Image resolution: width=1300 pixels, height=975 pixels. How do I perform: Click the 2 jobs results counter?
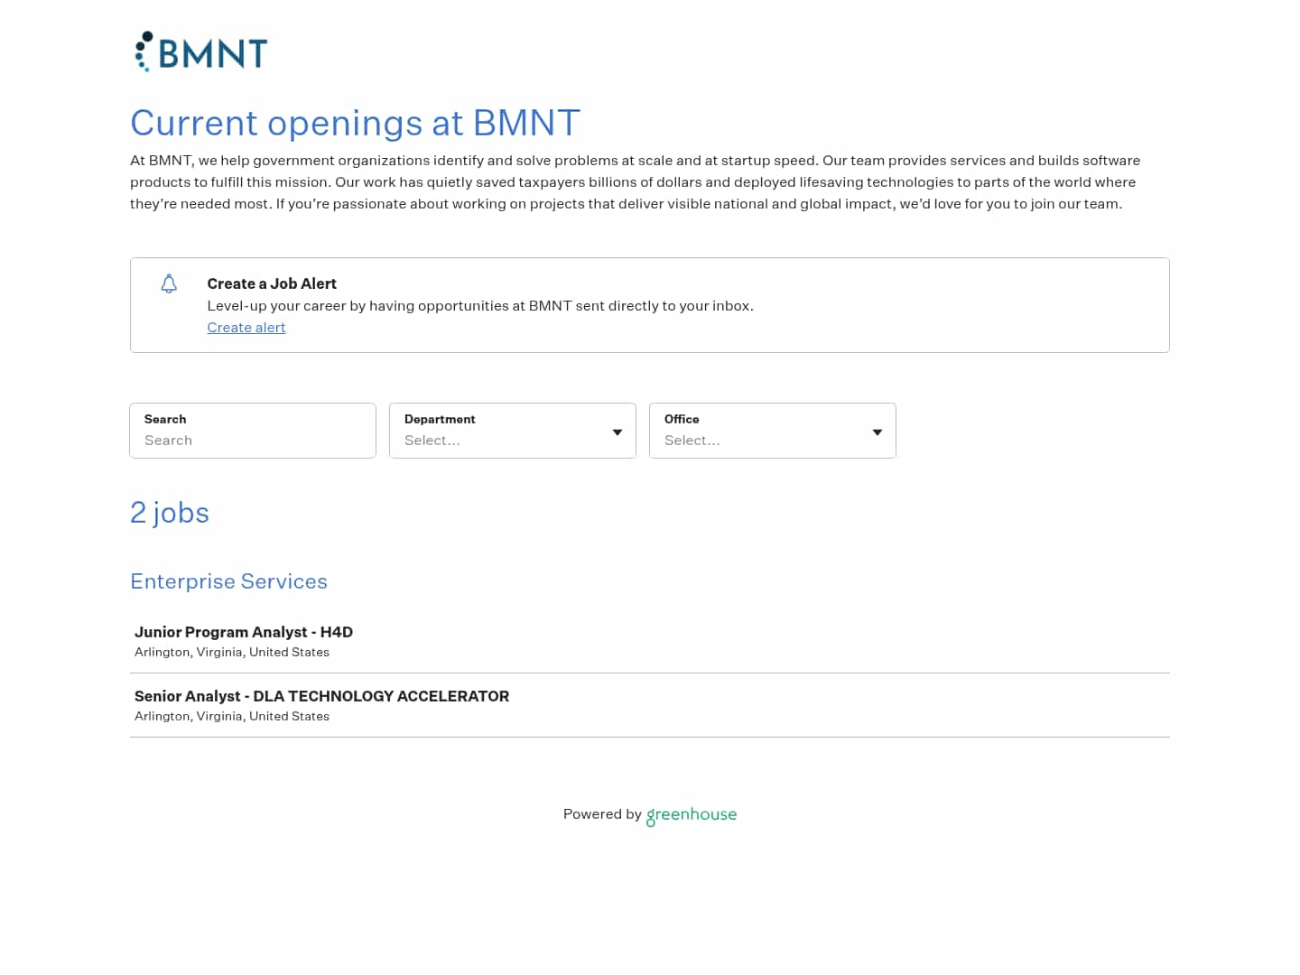[170, 513]
